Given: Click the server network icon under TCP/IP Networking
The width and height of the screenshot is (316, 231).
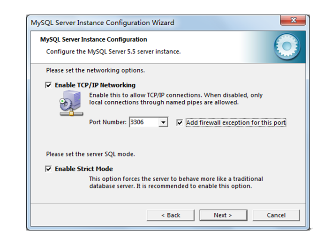Looking at the screenshot, I should tap(71, 103).
